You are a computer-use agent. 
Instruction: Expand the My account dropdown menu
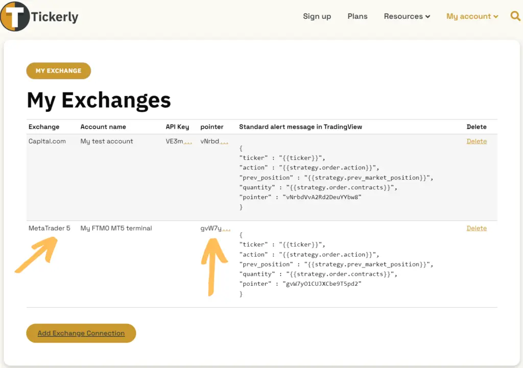(472, 16)
